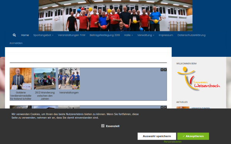Screen dimensions: 231x144
Task: Go to the Home menu item
Action: pyautogui.click(x=25, y=35)
